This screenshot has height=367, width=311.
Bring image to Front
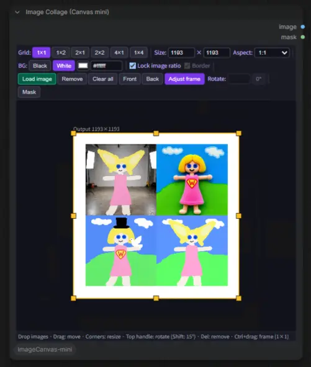[x=130, y=79]
